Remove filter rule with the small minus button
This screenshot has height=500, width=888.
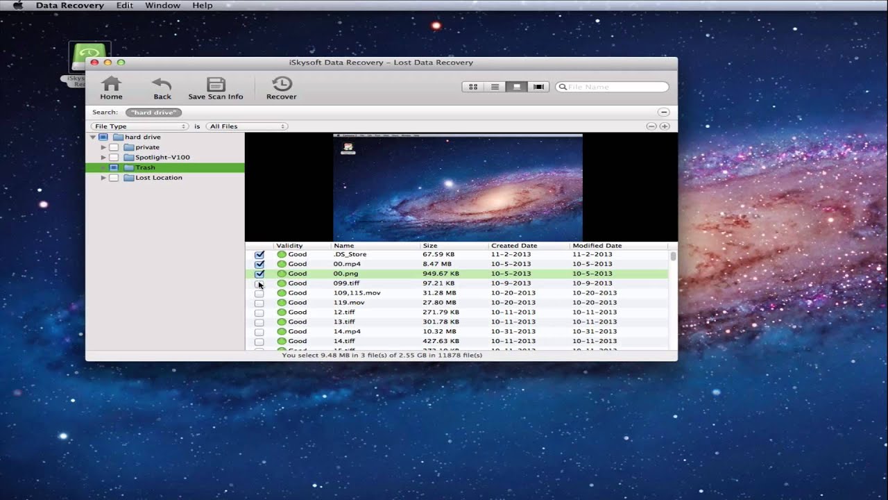(x=651, y=126)
